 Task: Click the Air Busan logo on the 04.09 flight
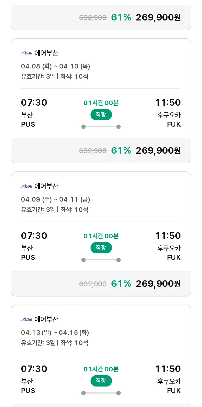pos(26,186)
